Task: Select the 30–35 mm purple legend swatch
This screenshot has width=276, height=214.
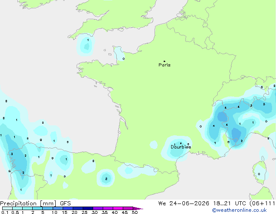Action: pyautogui.click(x=98, y=208)
